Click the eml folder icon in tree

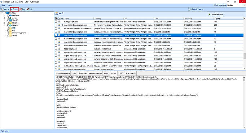point(10,28)
